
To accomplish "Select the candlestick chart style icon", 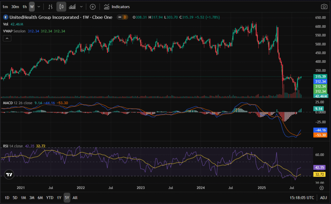I will 61,6.
